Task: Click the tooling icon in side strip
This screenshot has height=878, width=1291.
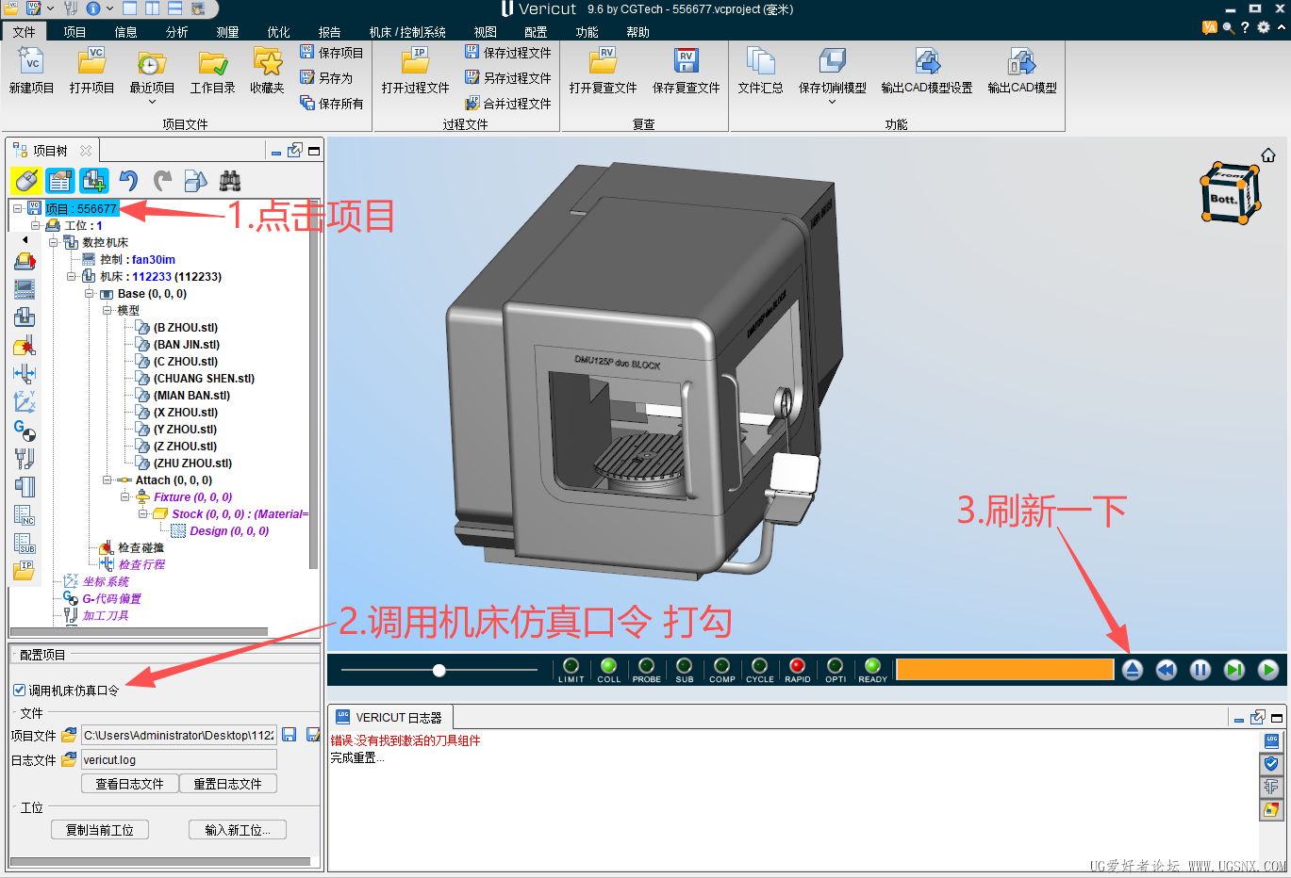Action: click(x=25, y=459)
